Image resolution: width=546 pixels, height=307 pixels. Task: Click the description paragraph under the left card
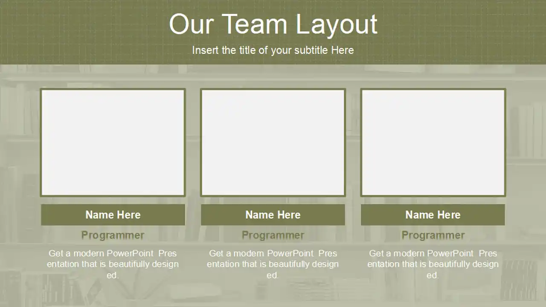pos(113,264)
